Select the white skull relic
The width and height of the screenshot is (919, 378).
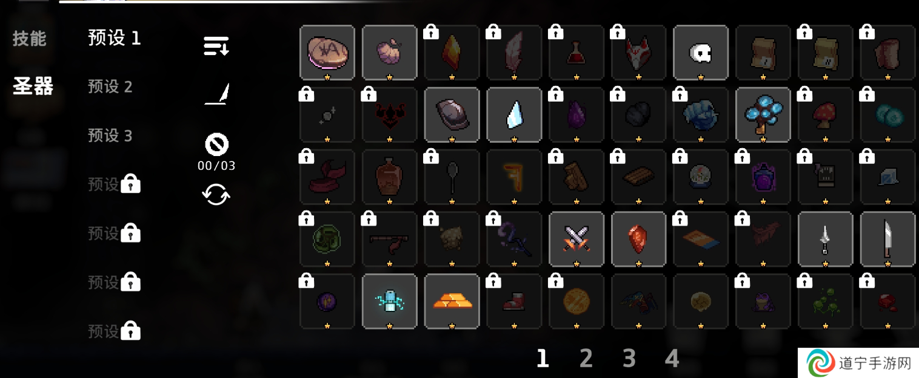[x=701, y=53]
